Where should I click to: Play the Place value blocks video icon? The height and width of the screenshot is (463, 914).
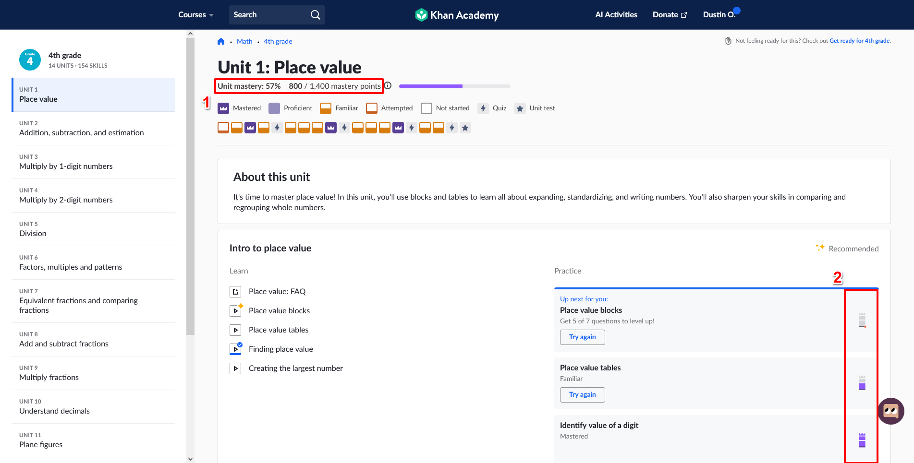(235, 311)
